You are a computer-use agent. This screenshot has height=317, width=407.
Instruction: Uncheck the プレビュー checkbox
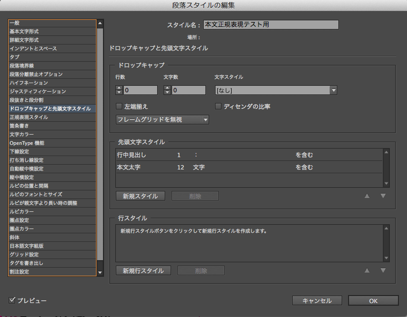(x=12, y=300)
